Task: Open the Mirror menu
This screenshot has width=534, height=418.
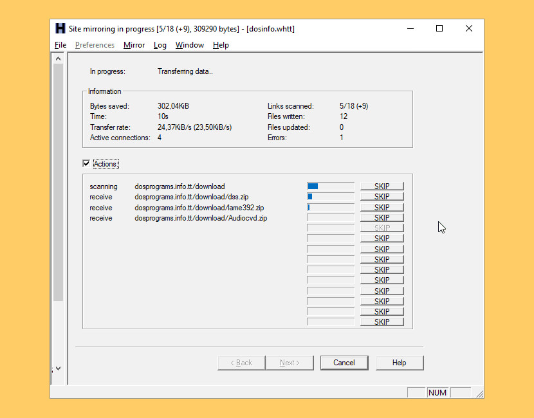Action: click(x=134, y=45)
